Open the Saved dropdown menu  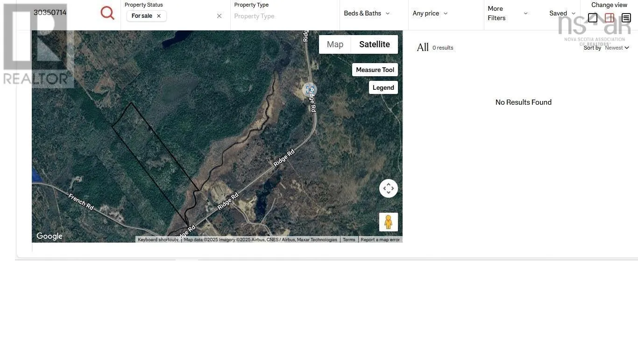coord(562,14)
